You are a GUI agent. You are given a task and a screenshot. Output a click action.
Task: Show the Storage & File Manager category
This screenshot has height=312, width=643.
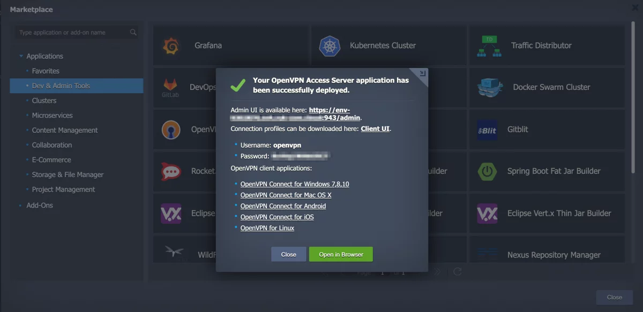point(68,175)
